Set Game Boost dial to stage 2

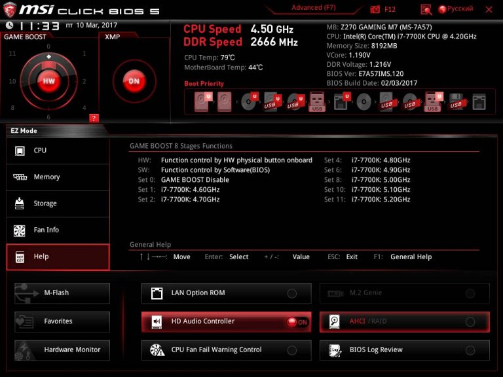coord(84,81)
